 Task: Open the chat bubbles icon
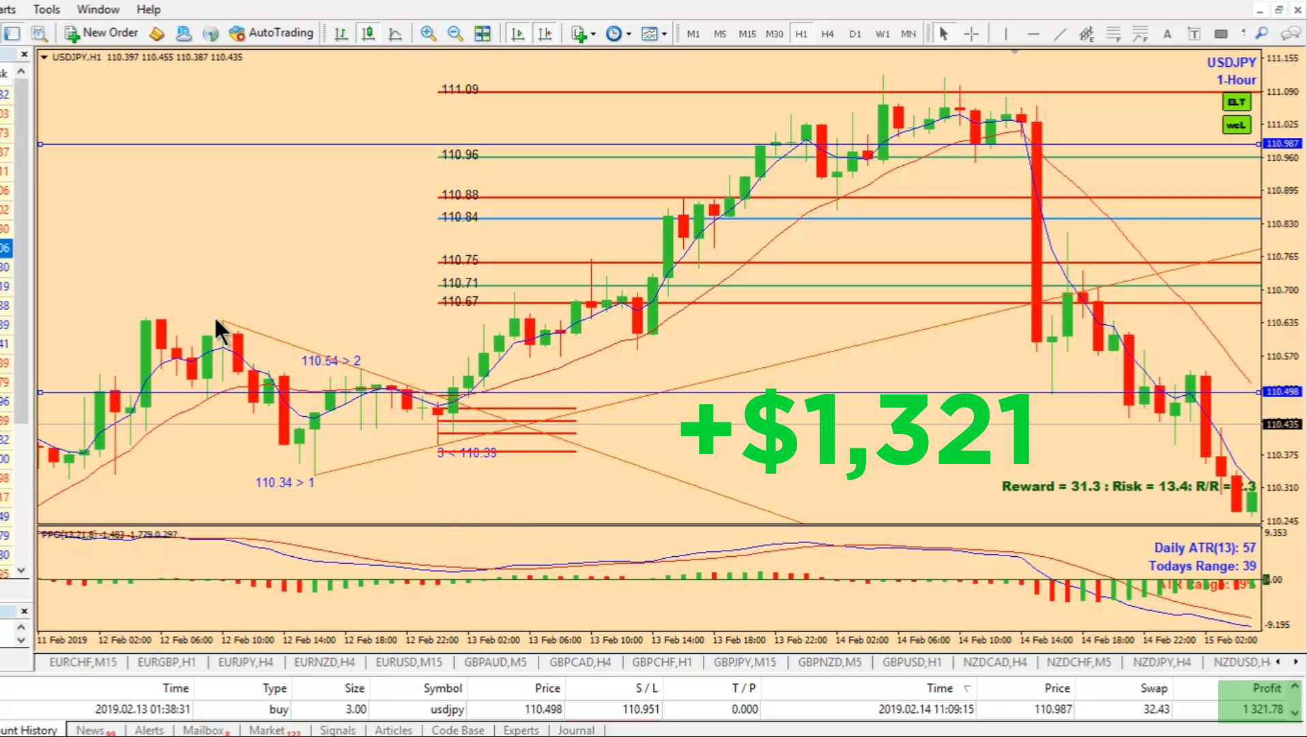pos(1290,33)
